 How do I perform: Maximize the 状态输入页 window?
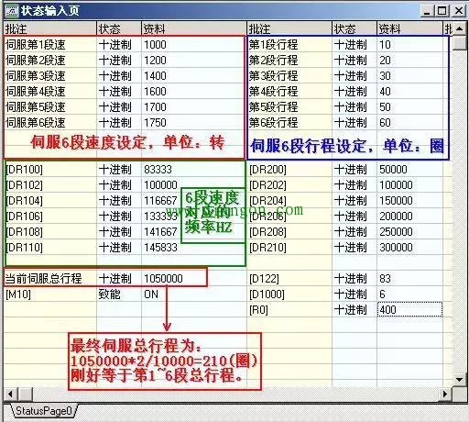point(442,11)
